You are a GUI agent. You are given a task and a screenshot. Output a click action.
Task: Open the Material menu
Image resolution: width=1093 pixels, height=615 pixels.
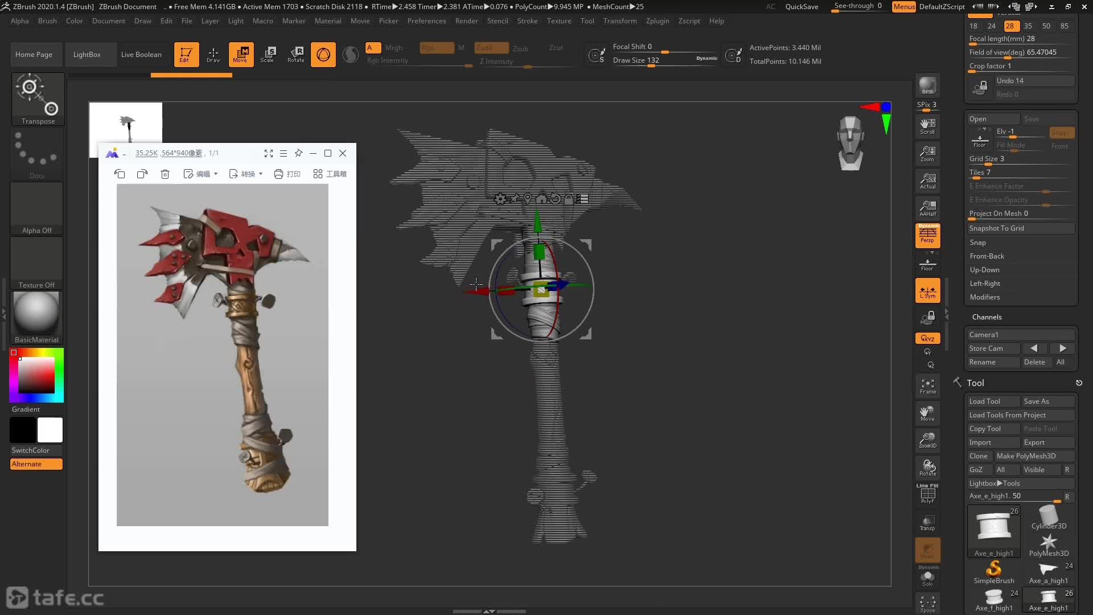click(x=328, y=21)
